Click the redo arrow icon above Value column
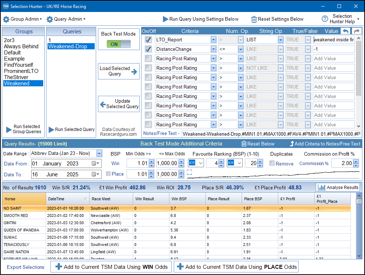 [357, 31]
